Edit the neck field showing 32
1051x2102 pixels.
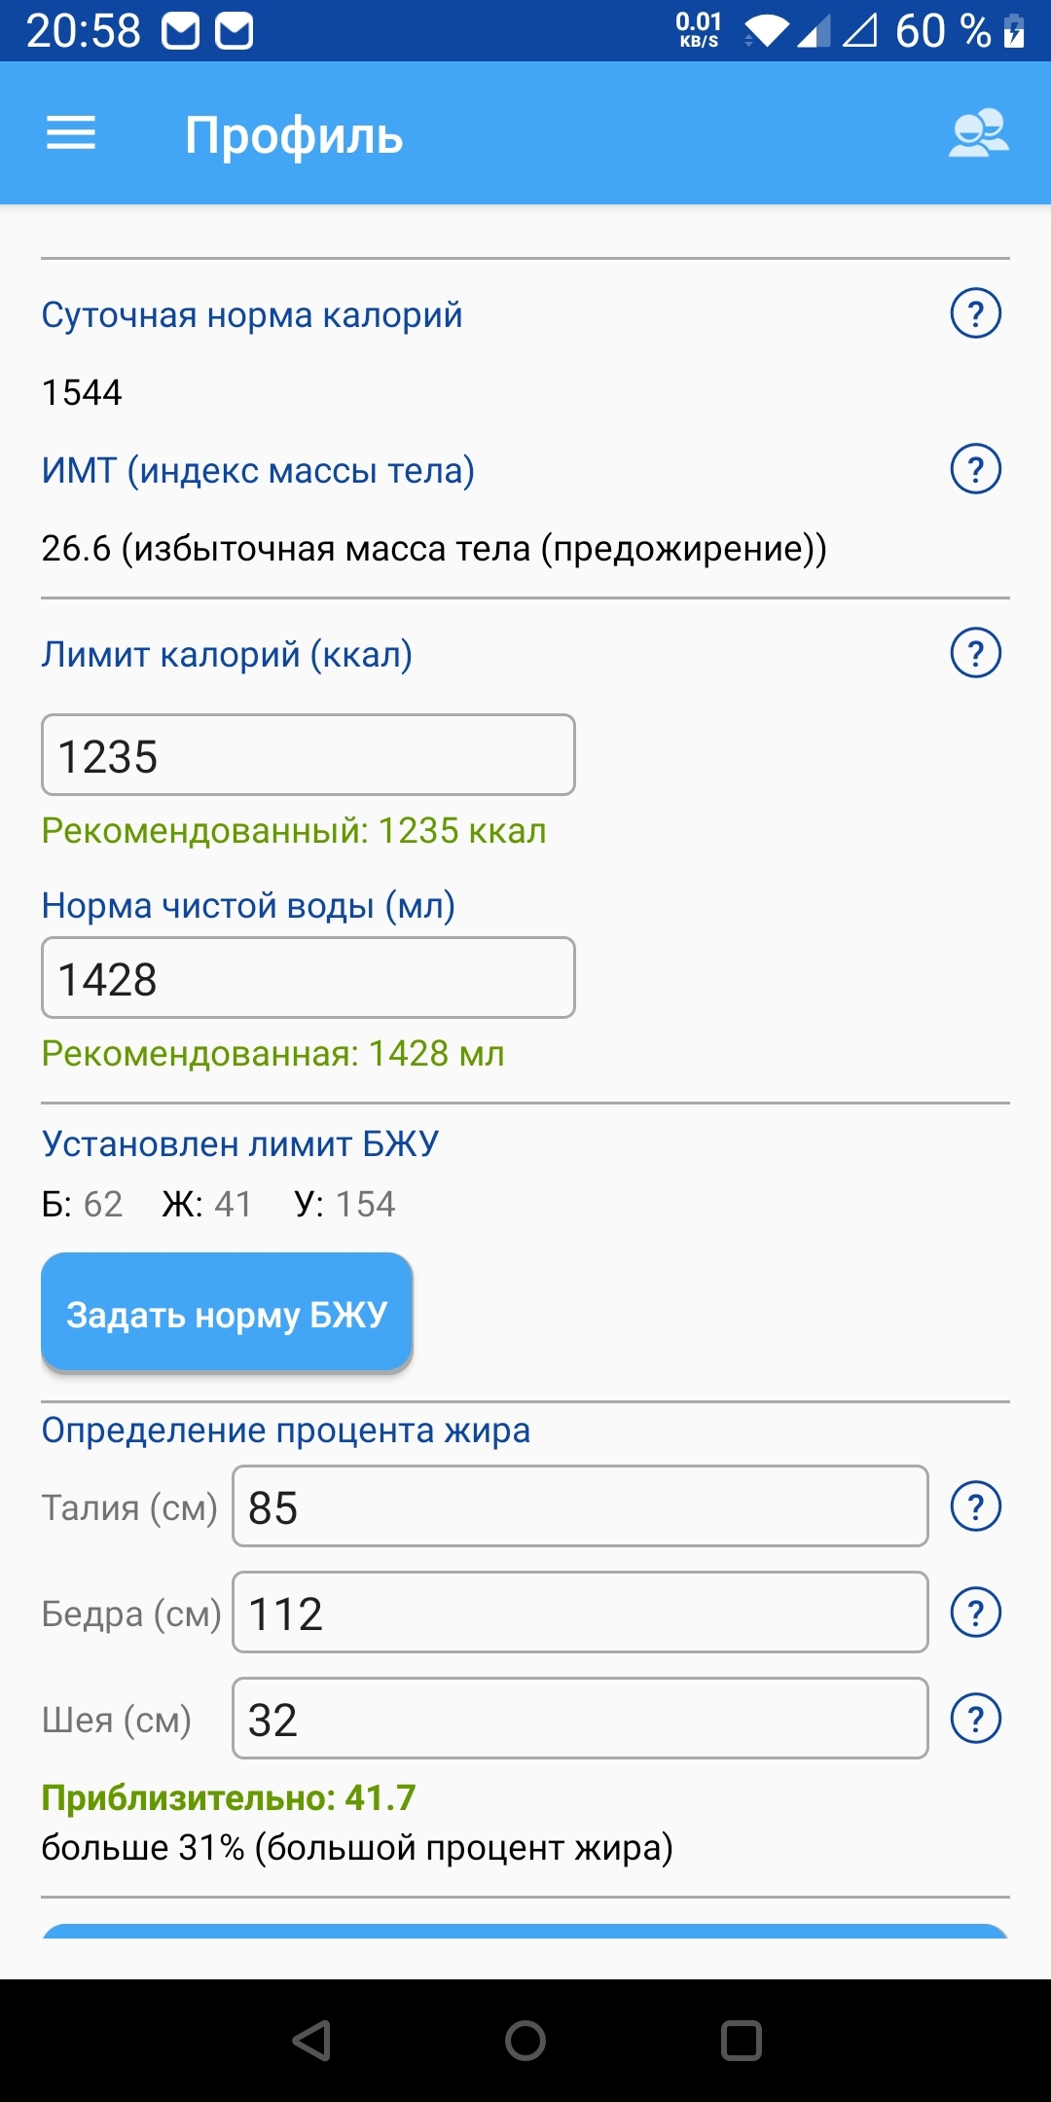click(x=579, y=1719)
